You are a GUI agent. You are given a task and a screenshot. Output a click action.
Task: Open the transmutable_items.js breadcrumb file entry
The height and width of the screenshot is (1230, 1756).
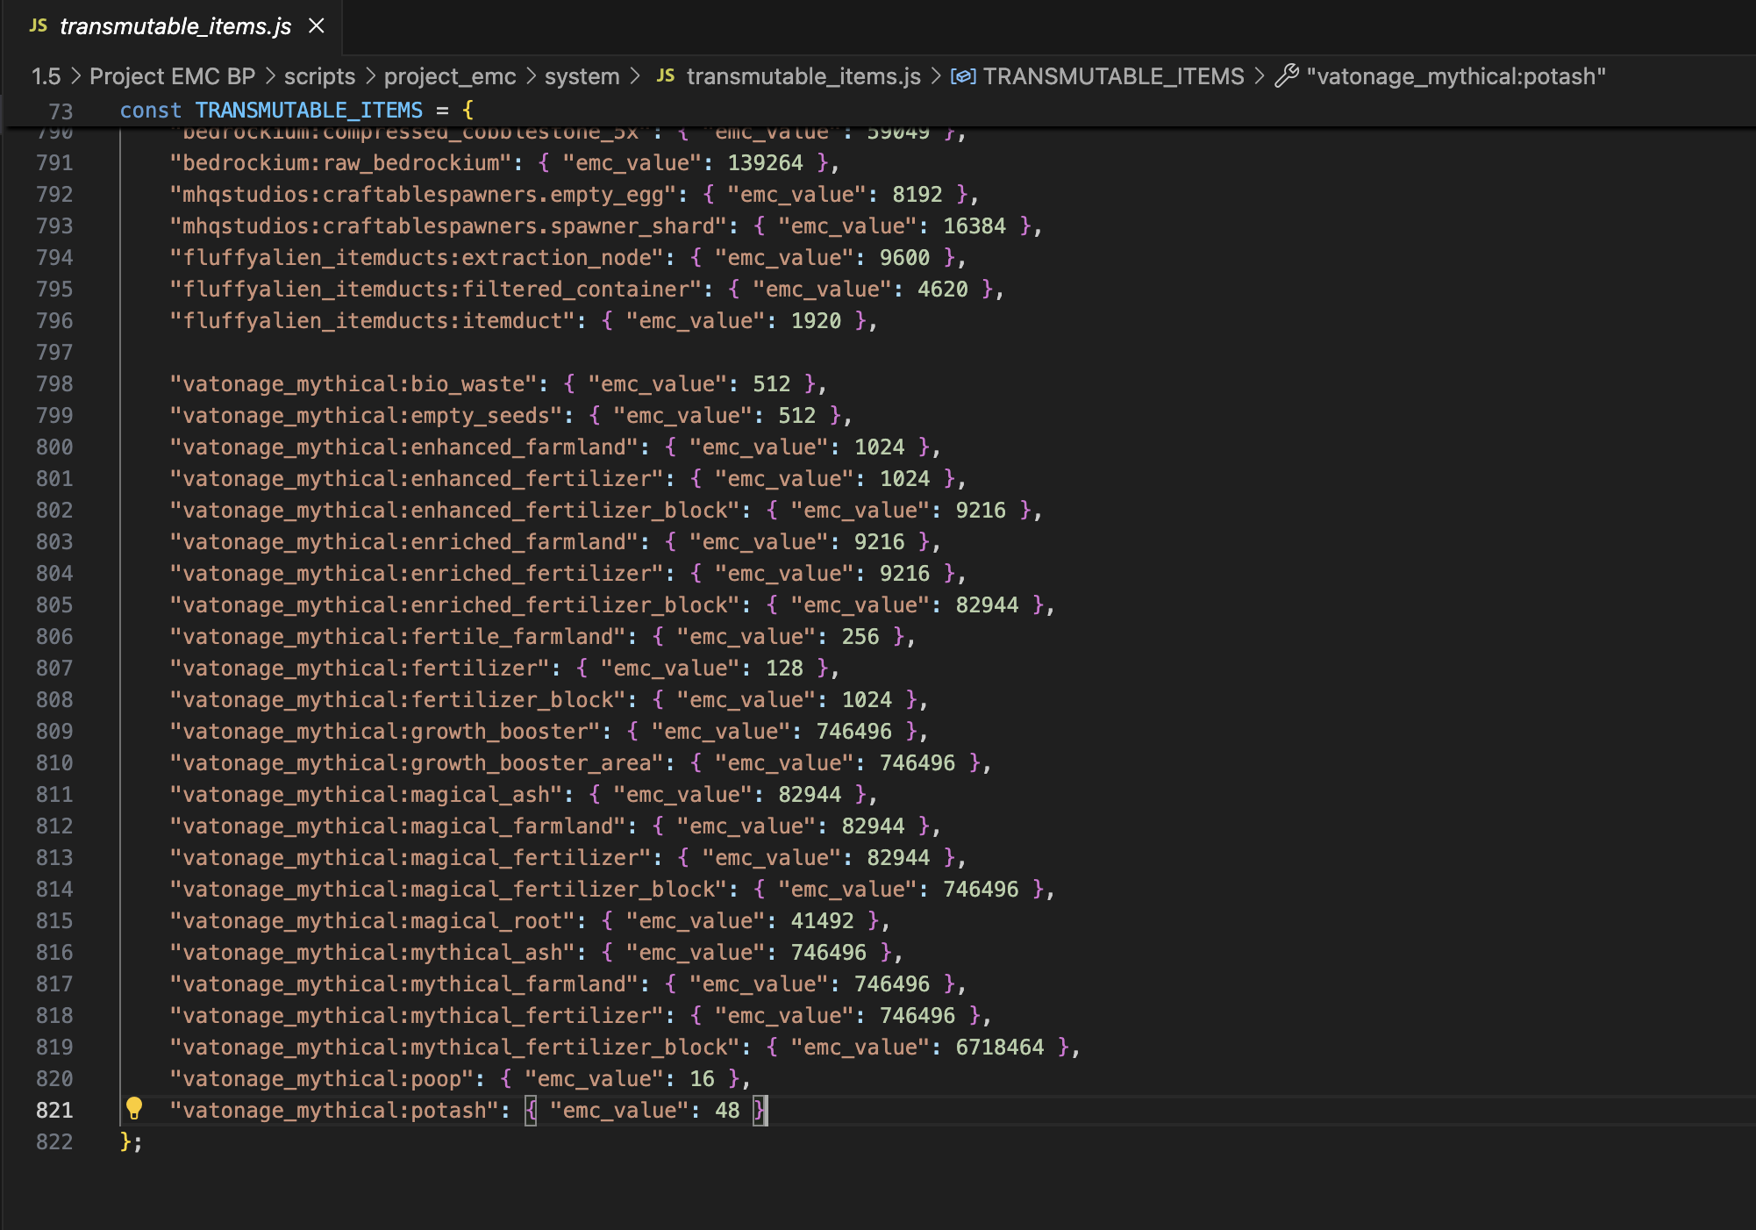[803, 76]
